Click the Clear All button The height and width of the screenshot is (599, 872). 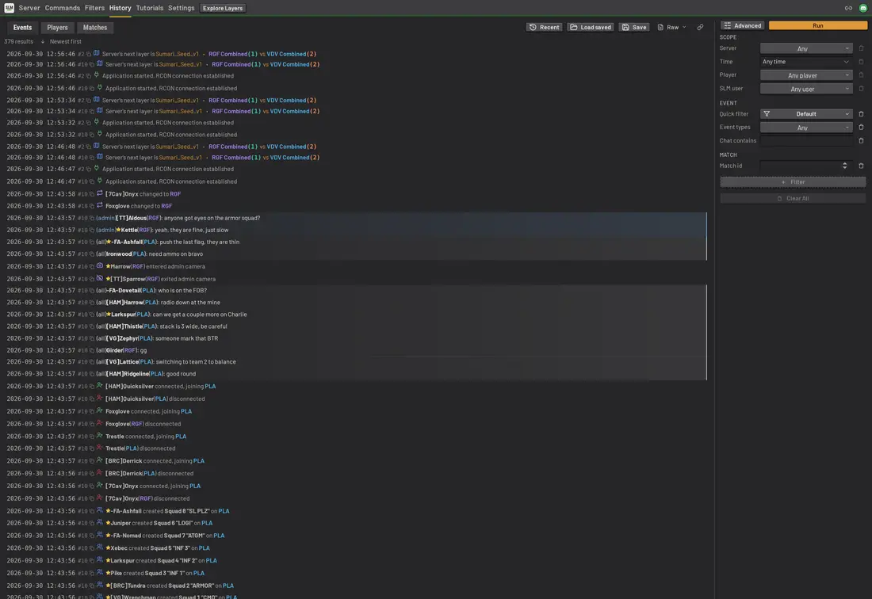[x=793, y=198]
